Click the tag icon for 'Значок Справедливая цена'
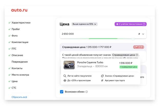This screenshot has width=159, height=106. (x=102, y=76)
